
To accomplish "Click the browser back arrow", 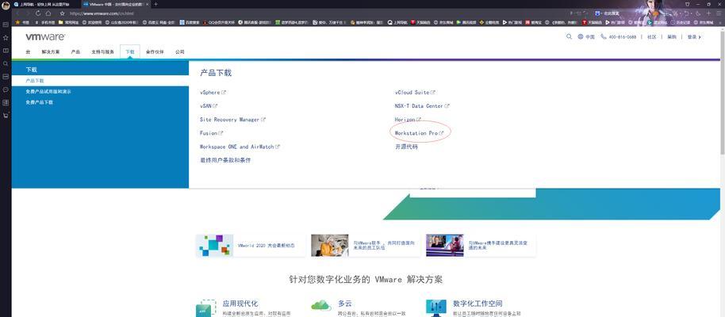I will tap(18, 13).
